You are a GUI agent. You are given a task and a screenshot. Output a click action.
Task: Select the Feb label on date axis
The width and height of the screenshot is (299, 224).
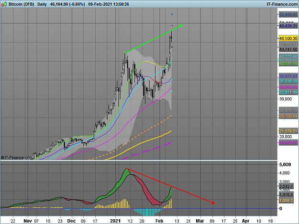coord(159,221)
